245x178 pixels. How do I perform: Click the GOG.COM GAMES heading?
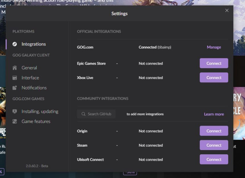pos(28,99)
